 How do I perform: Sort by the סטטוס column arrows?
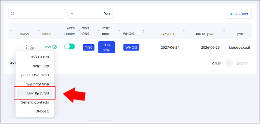(x=39, y=31)
